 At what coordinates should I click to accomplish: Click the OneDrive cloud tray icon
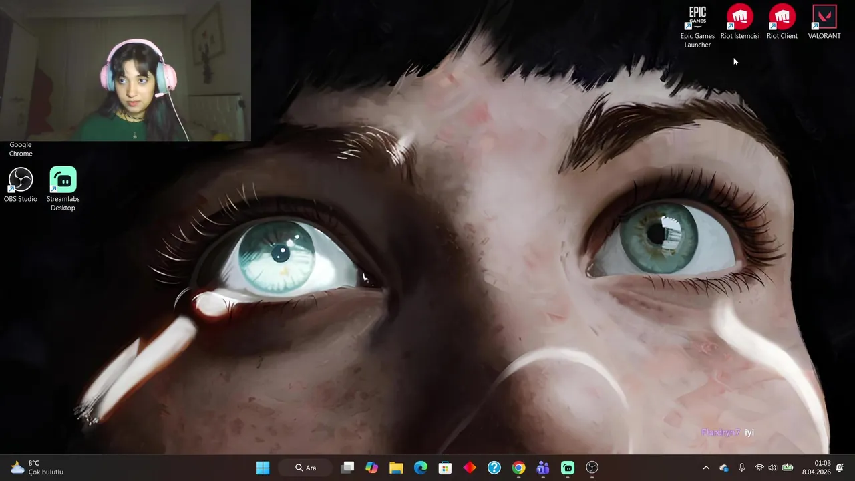pyautogui.click(x=724, y=468)
